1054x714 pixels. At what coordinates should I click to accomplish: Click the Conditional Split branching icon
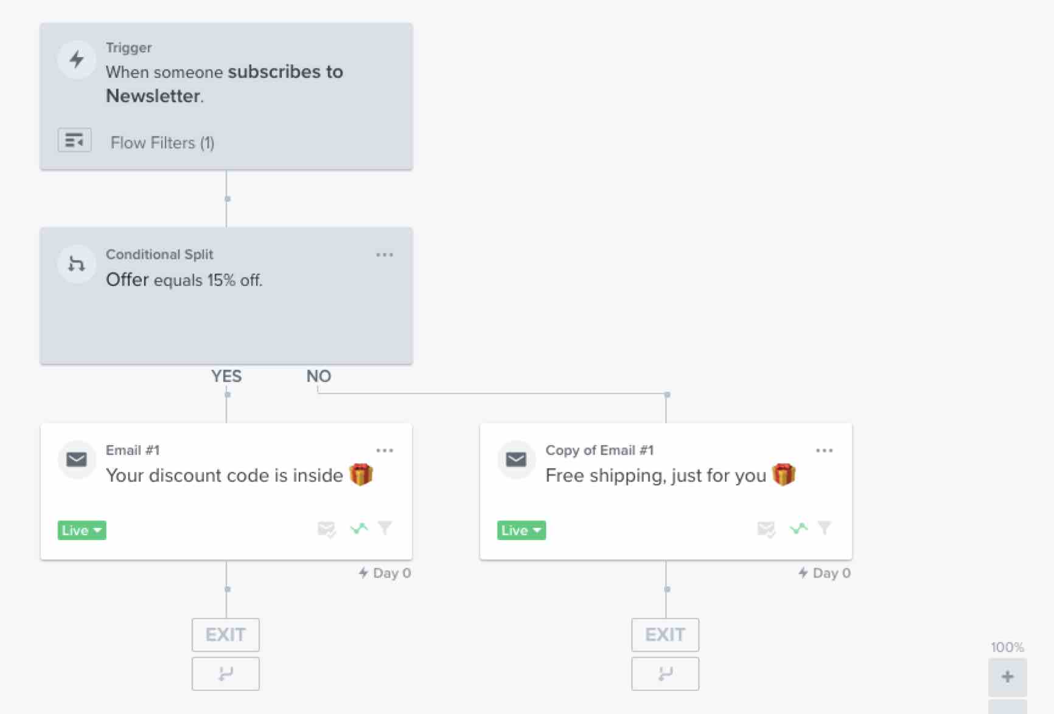coord(77,263)
